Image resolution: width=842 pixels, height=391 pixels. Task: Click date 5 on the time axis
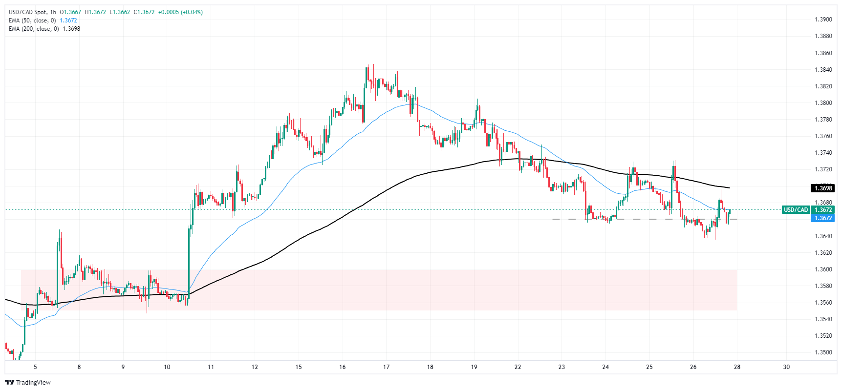(35, 367)
